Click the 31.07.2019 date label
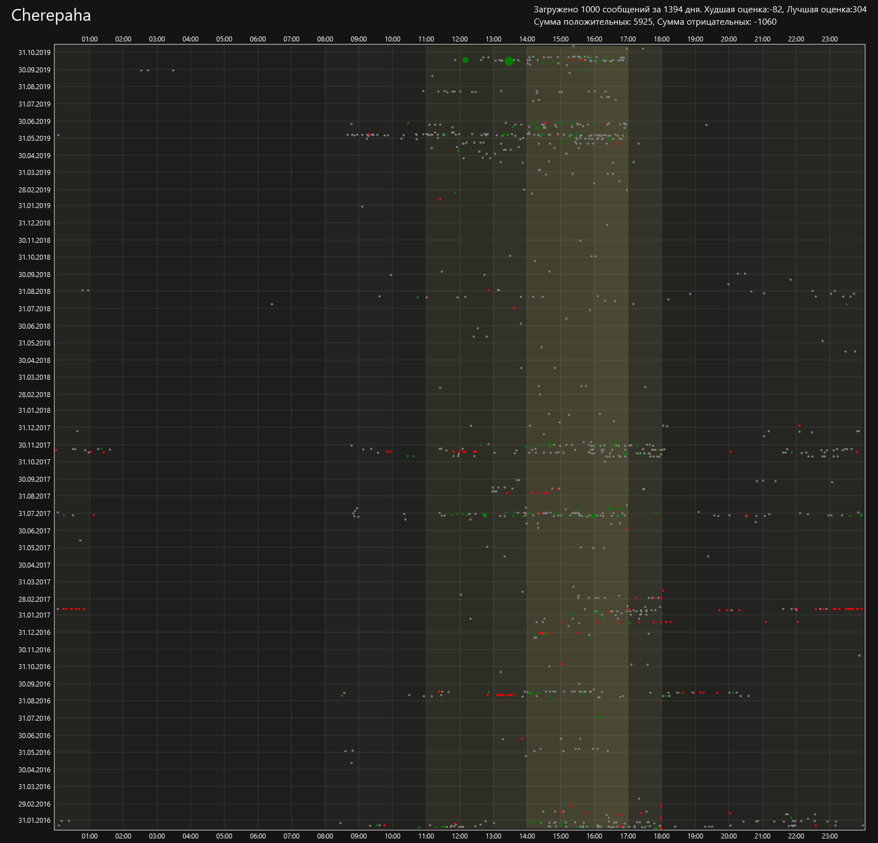The height and width of the screenshot is (843, 878). (x=34, y=104)
